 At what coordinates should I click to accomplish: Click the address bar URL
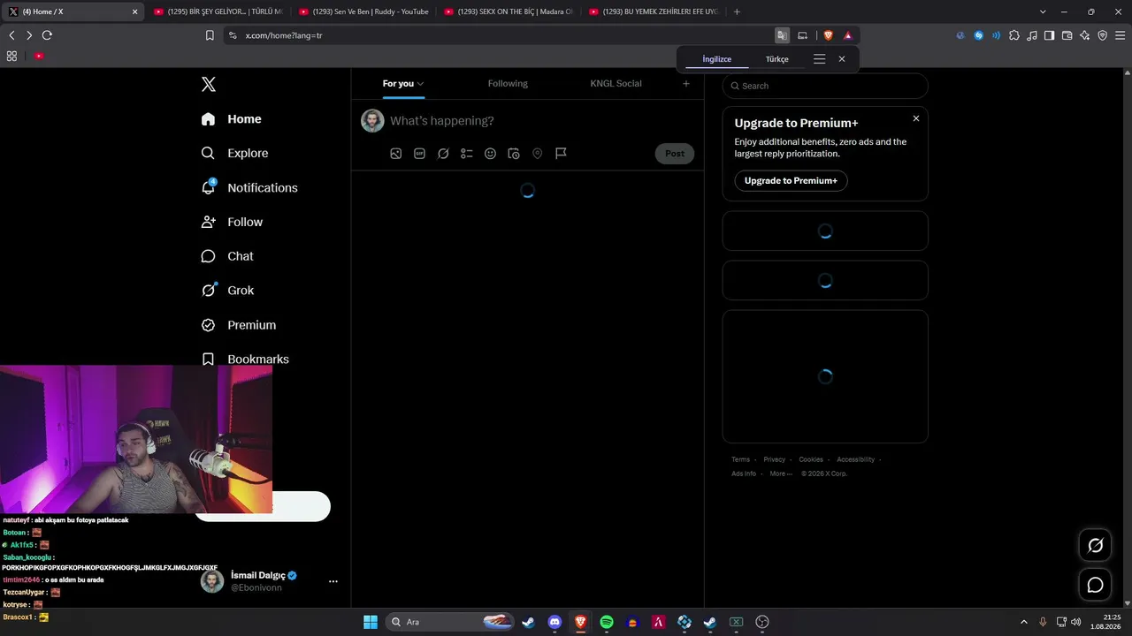tap(284, 35)
